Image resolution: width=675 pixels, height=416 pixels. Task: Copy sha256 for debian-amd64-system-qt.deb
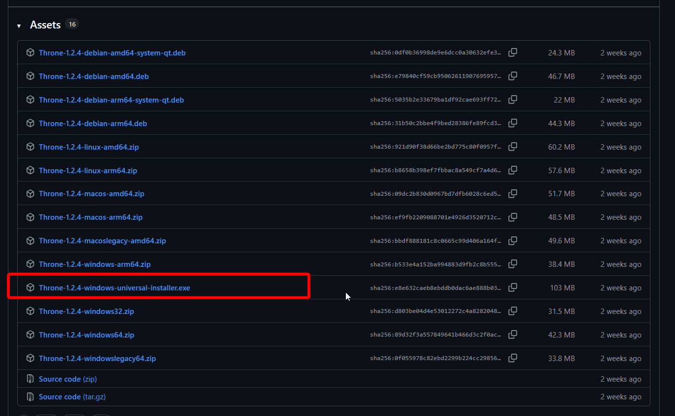click(512, 52)
